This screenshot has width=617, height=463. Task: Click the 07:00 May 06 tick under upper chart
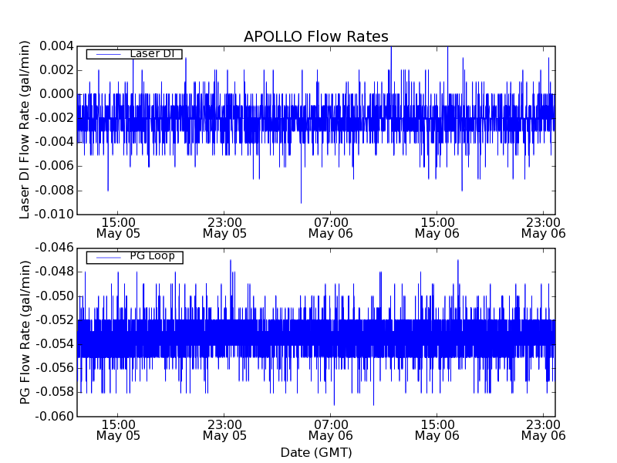(330, 227)
